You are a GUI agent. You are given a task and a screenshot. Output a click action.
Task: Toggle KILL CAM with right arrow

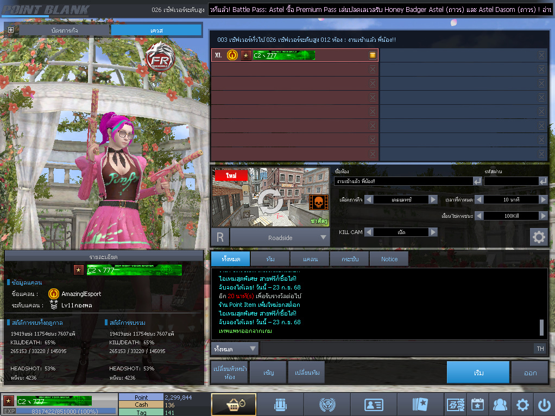433,232
